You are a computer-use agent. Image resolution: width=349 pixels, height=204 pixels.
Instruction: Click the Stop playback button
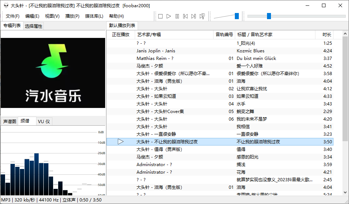pos(160,16)
